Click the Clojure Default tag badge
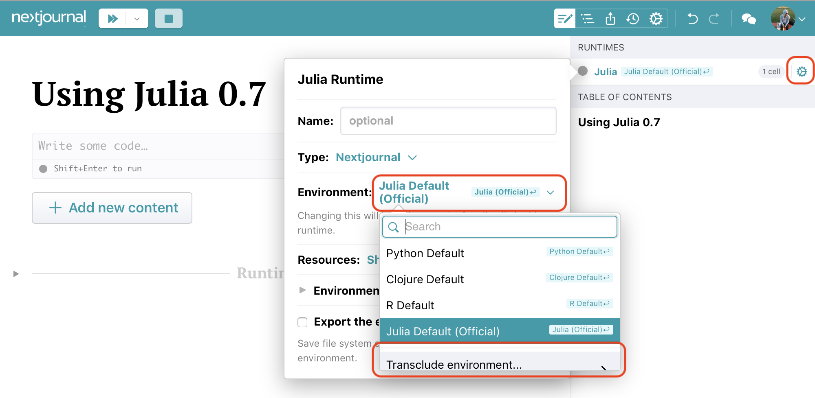Image resolution: width=815 pixels, height=398 pixels. 579,278
